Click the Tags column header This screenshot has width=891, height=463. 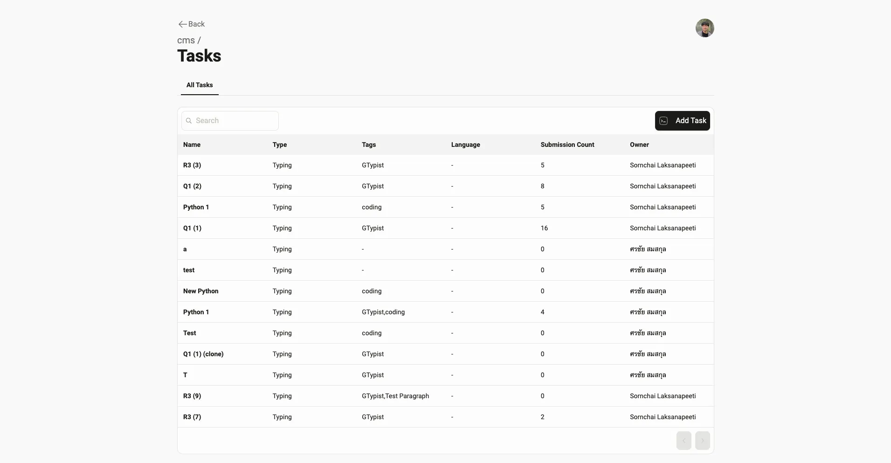[x=369, y=145]
